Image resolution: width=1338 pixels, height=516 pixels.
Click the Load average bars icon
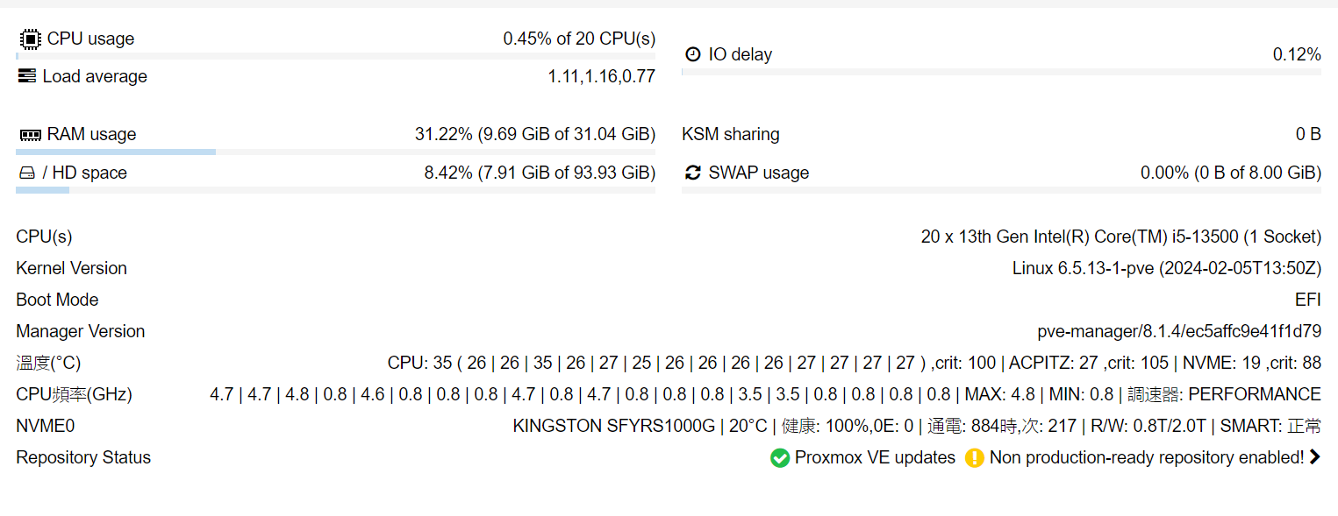(x=27, y=76)
